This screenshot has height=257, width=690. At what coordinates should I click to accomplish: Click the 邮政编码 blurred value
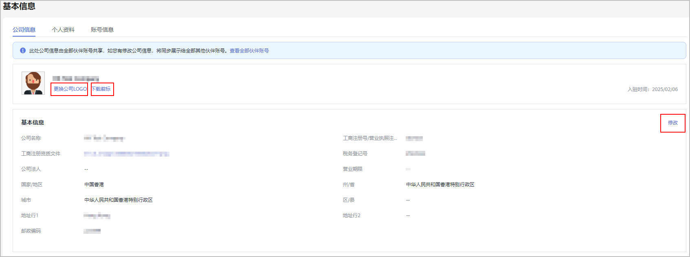point(92,231)
